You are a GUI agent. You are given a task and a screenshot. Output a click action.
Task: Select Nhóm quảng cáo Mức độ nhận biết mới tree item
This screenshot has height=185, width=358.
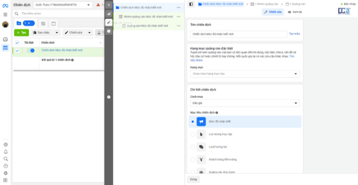pos(148,17)
